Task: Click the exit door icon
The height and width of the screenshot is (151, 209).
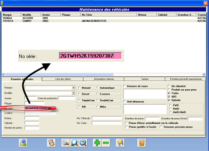Action: click(142, 143)
